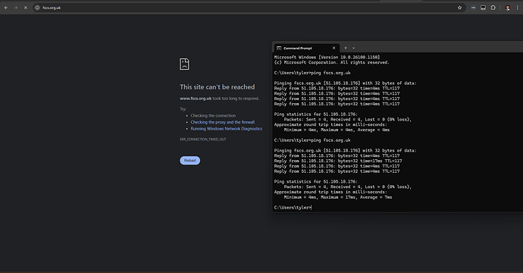Screen dimensions: 523x273
Task: Open the Extensions puzzle icon
Action: click(x=493, y=8)
